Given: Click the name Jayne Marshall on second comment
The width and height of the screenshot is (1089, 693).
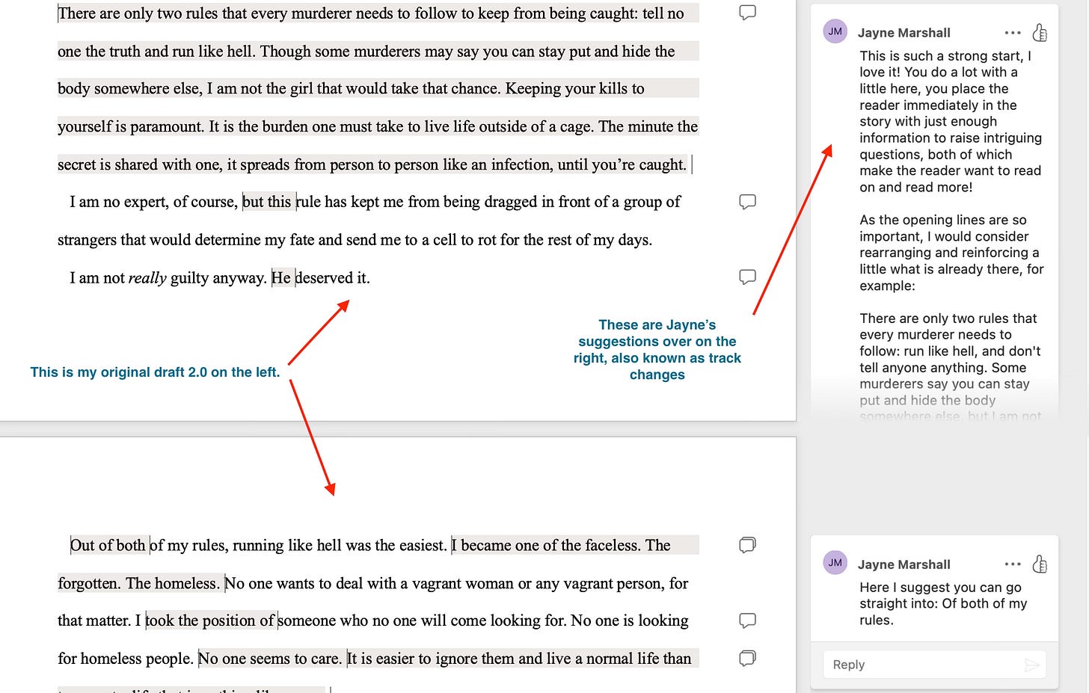Looking at the screenshot, I should tap(904, 564).
